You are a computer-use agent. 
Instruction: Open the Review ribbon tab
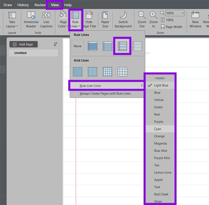click(40, 5)
